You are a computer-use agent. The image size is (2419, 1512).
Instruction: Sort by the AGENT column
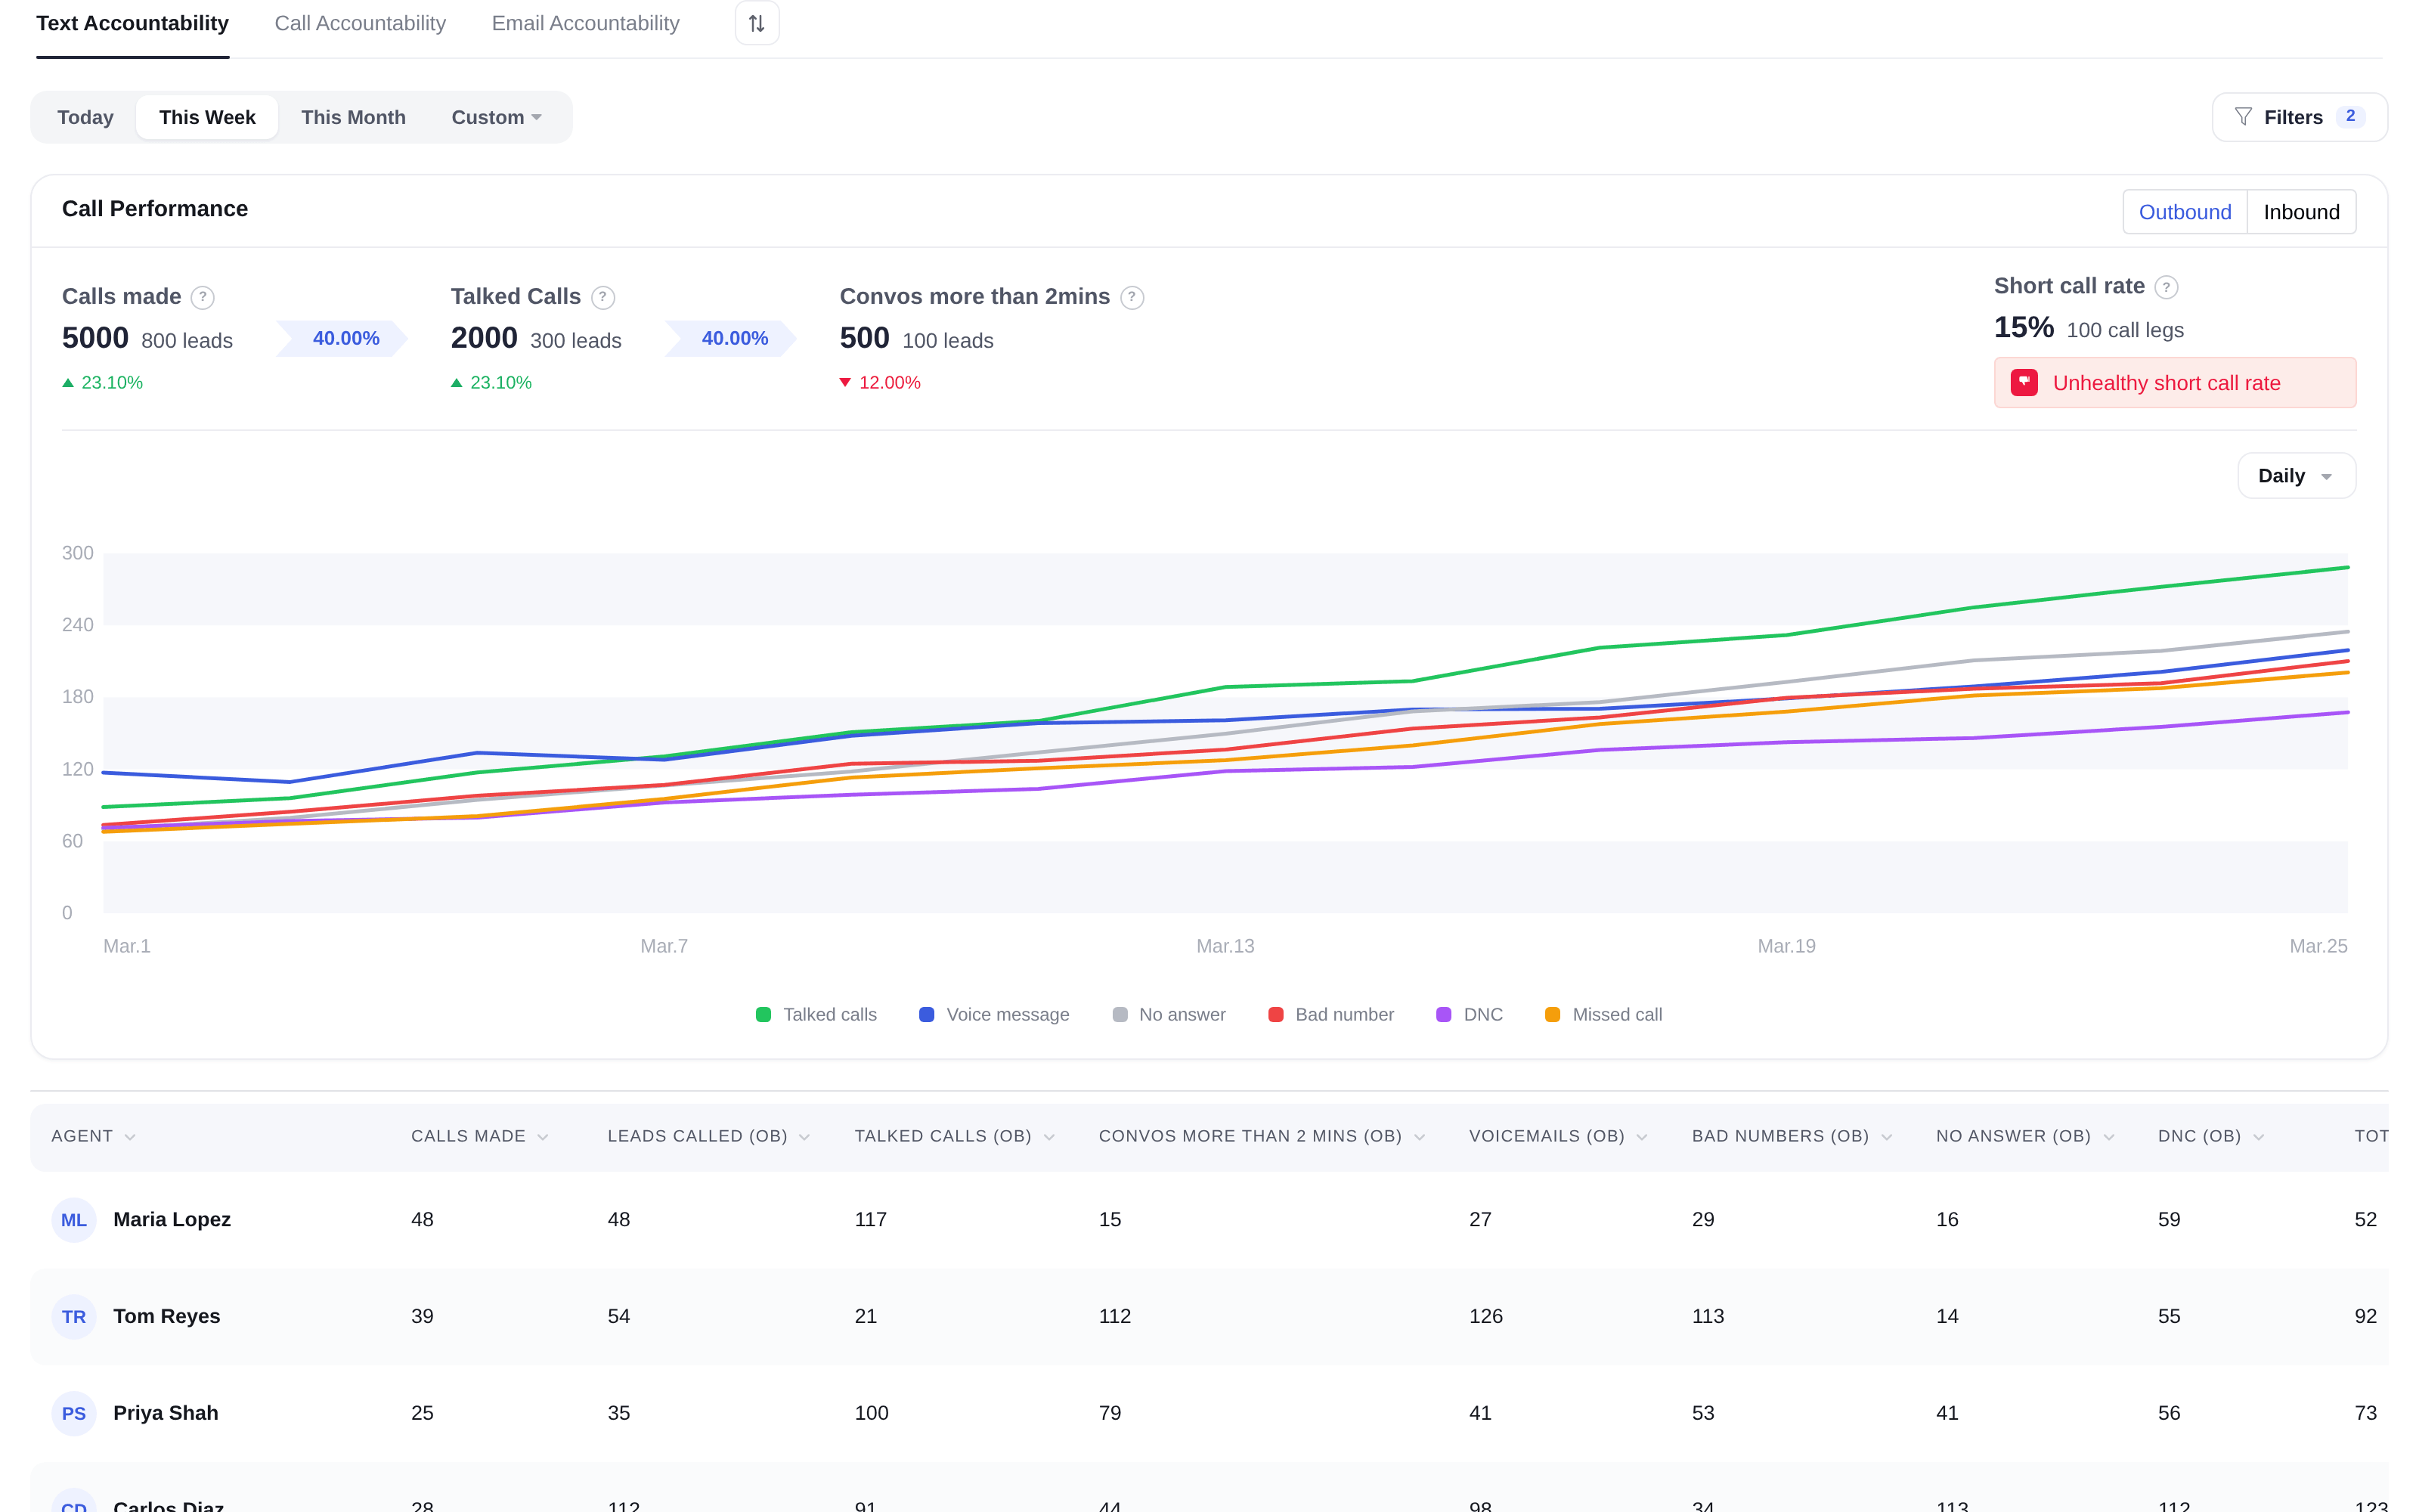(x=93, y=1136)
